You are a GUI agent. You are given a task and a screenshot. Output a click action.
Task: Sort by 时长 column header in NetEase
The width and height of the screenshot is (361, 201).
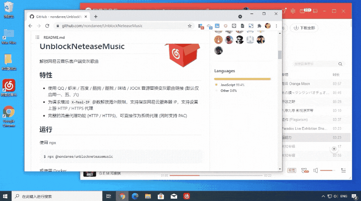[336, 75]
